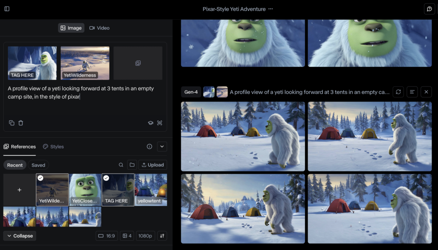Viewport: 438px width, 250px height.
Task: Open advanced settings sliders icon
Action: 162,236
